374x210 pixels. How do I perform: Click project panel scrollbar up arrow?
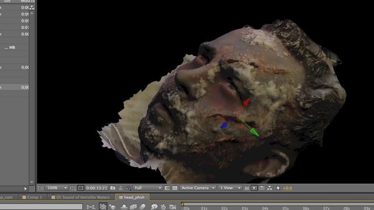click(32, 13)
